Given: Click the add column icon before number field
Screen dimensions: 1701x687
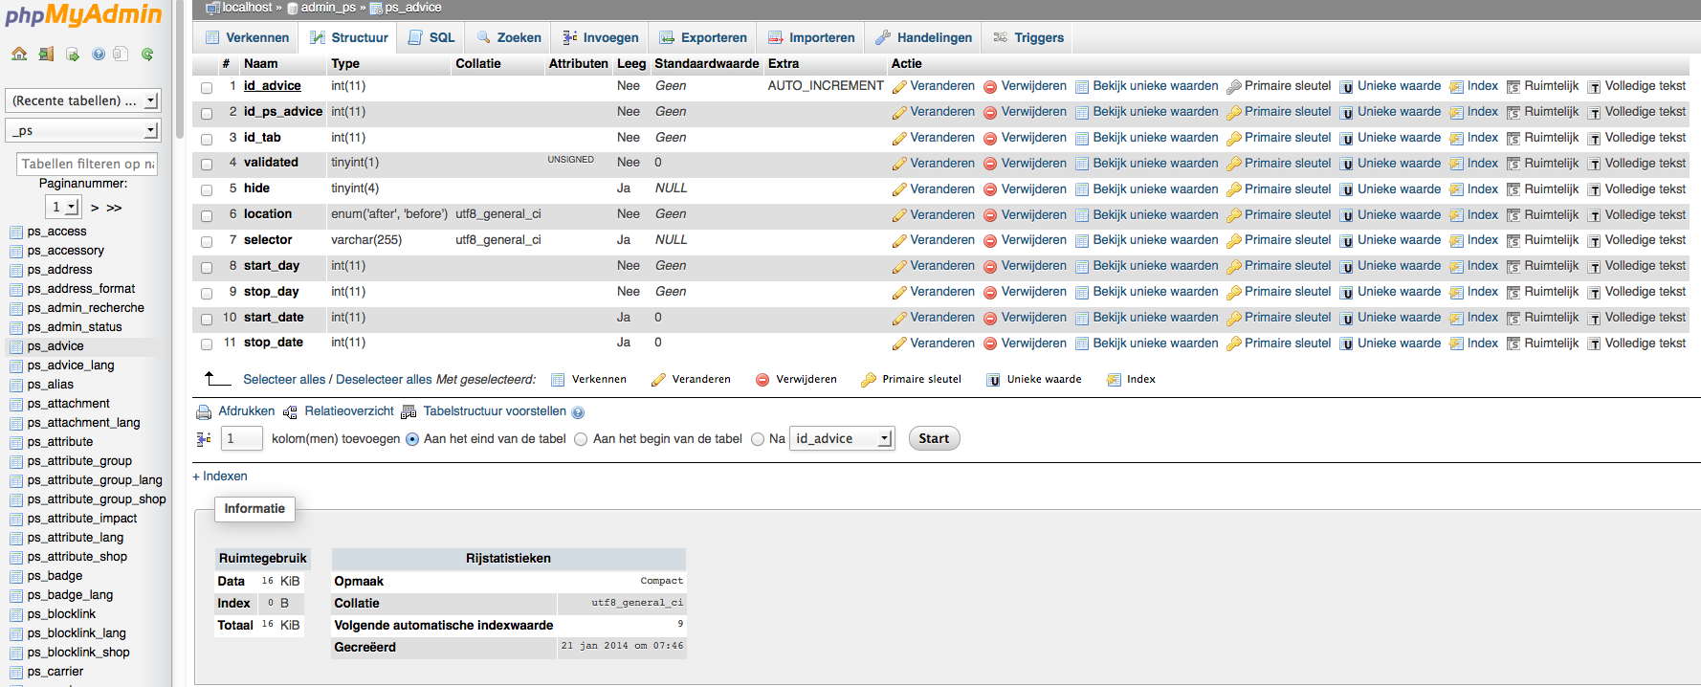Looking at the screenshot, I should (x=204, y=439).
